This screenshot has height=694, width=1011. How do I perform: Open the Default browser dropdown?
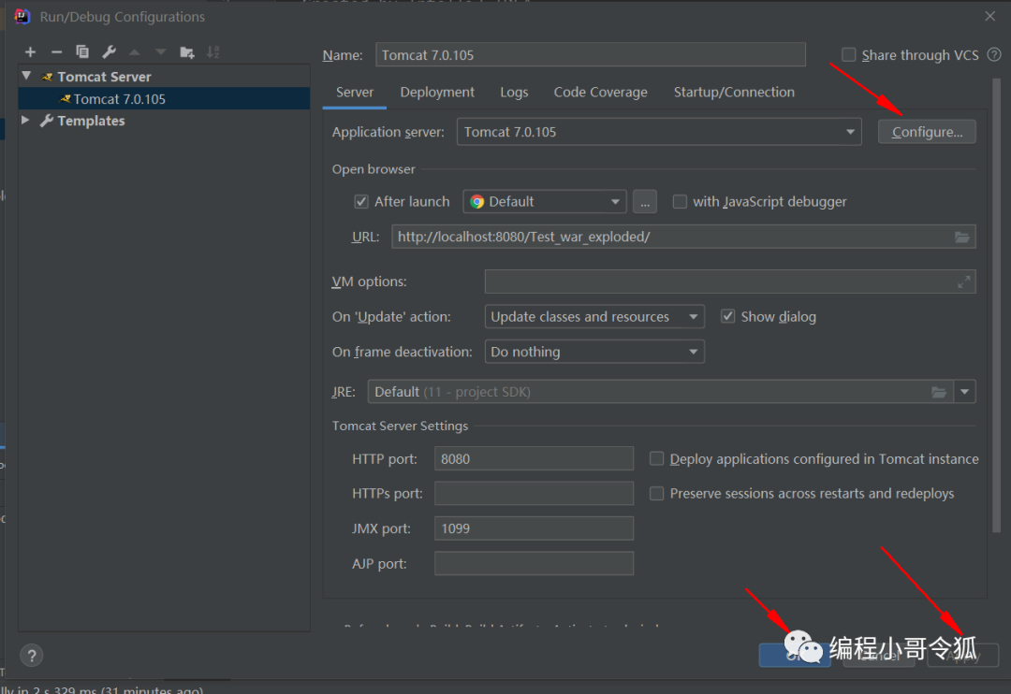coord(545,202)
